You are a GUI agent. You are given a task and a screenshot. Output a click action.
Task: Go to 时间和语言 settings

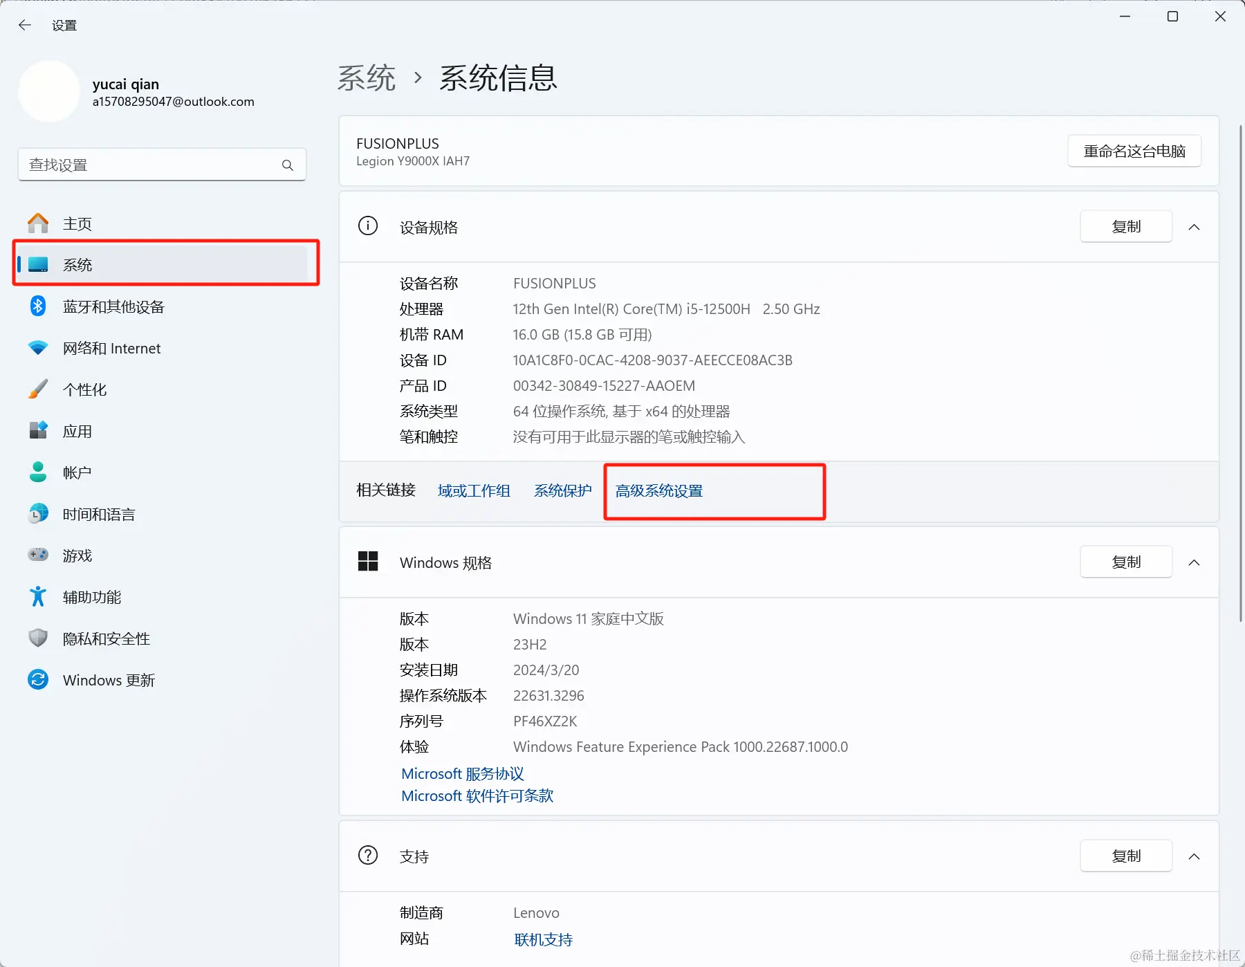pos(162,514)
